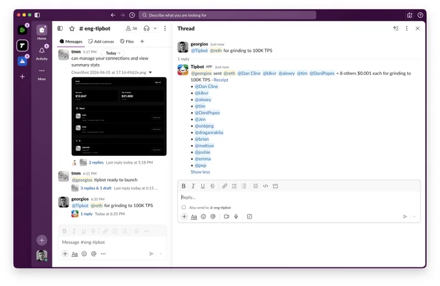Insert blockquote in thread reply
The width and height of the screenshot is (440, 286).
point(256,186)
